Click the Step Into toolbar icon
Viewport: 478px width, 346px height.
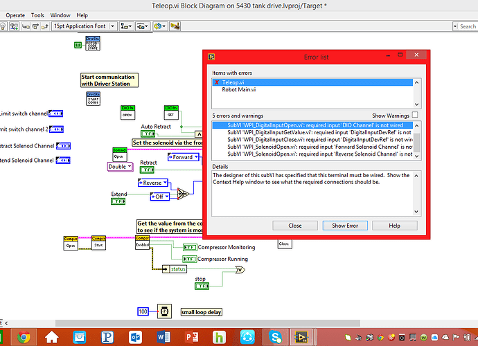[x=26, y=26]
